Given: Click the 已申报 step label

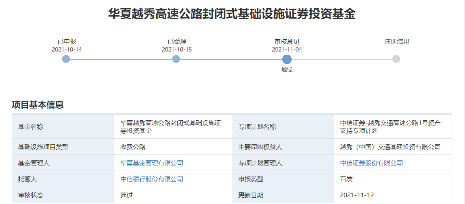Looking at the screenshot, I should pos(67,42).
